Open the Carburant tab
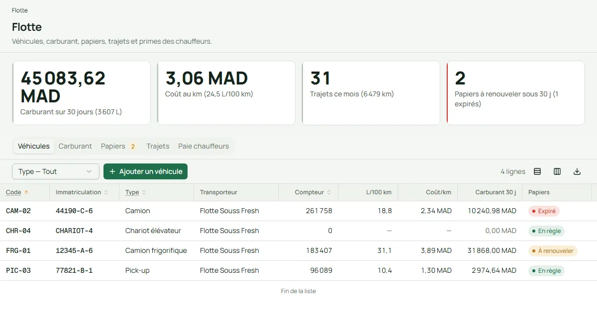The height and width of the screenshot is (318, 597). [75, 146]
